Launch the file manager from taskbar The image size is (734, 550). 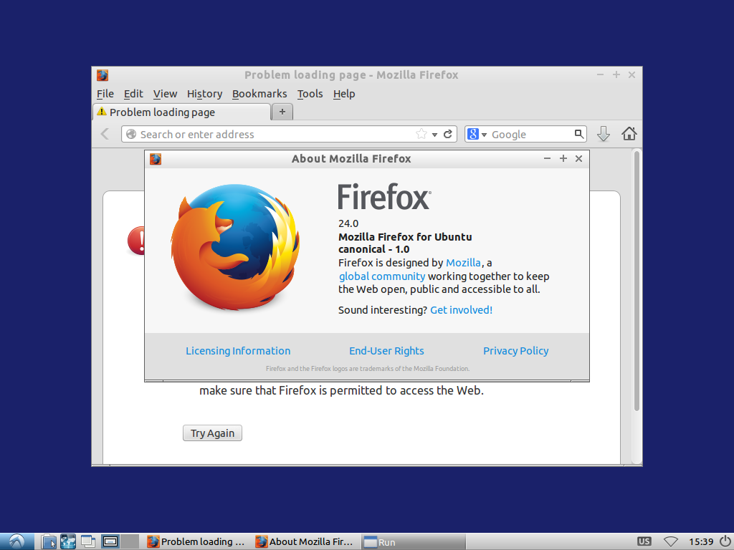click(49, 541)
